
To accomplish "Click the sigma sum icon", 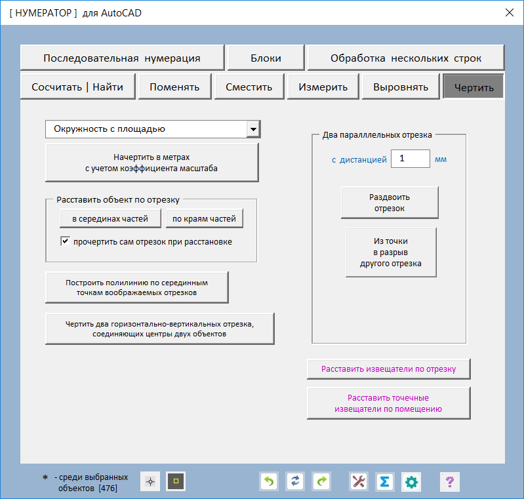I will click(x=385, y=482).
